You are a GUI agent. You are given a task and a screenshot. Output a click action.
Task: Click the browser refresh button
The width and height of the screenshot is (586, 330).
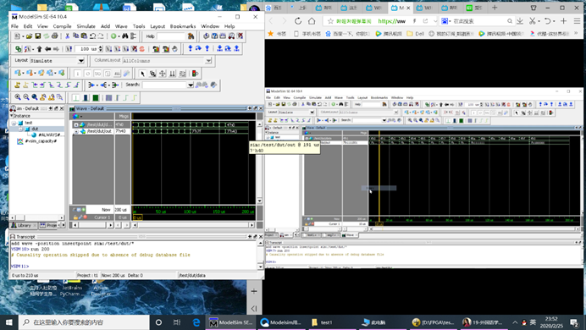click(298, 21)
